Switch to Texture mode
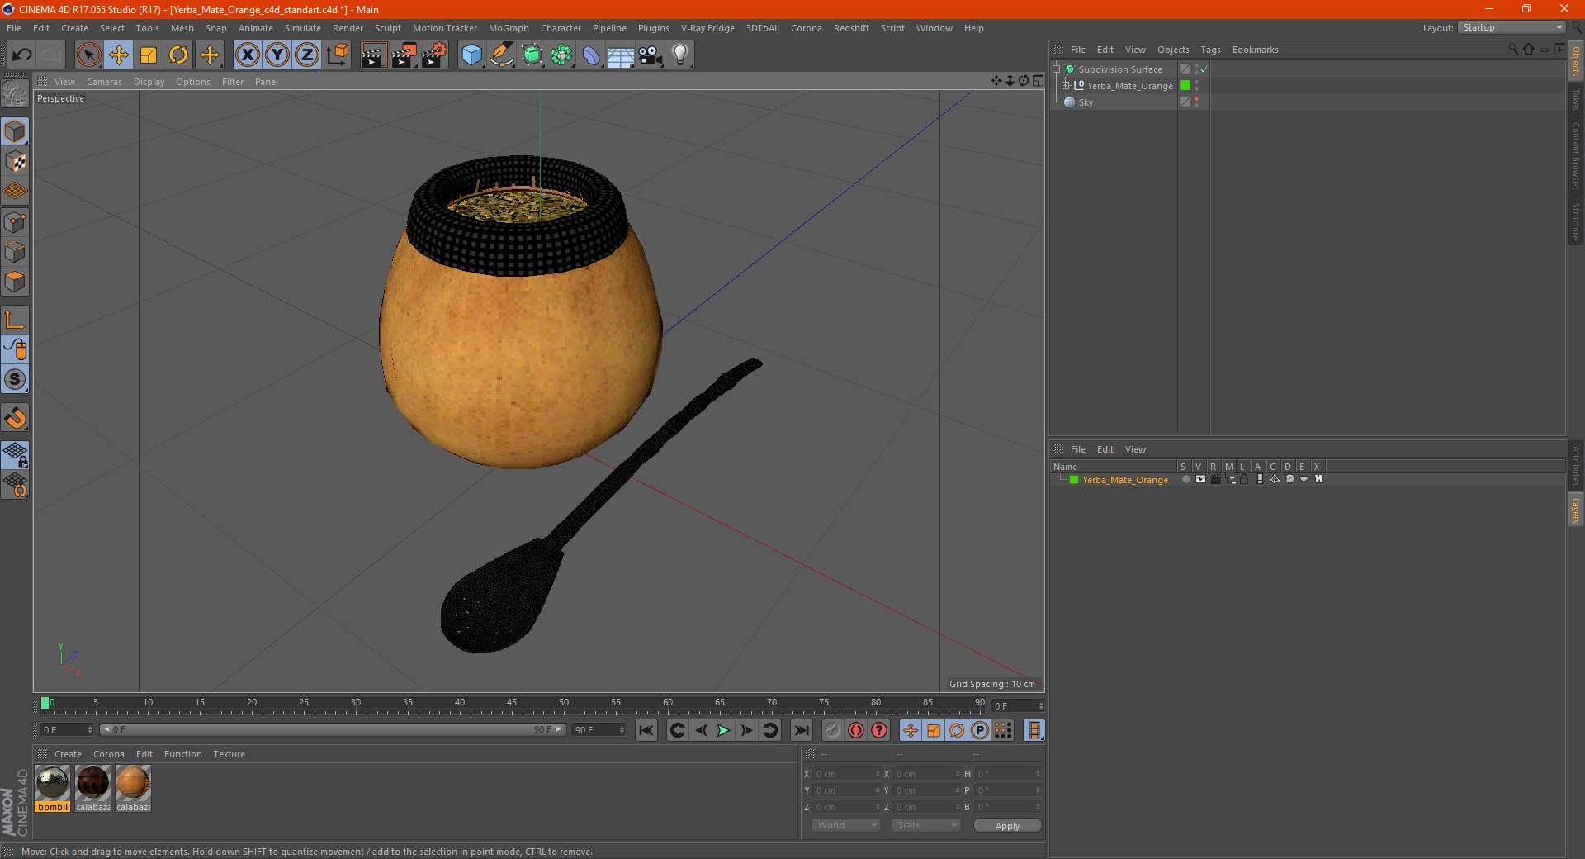The image size is (1585, 859). pos(16,162)
